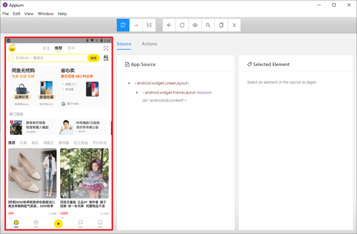Open the Help menu

pyautogui.click(x=62, y=14)
